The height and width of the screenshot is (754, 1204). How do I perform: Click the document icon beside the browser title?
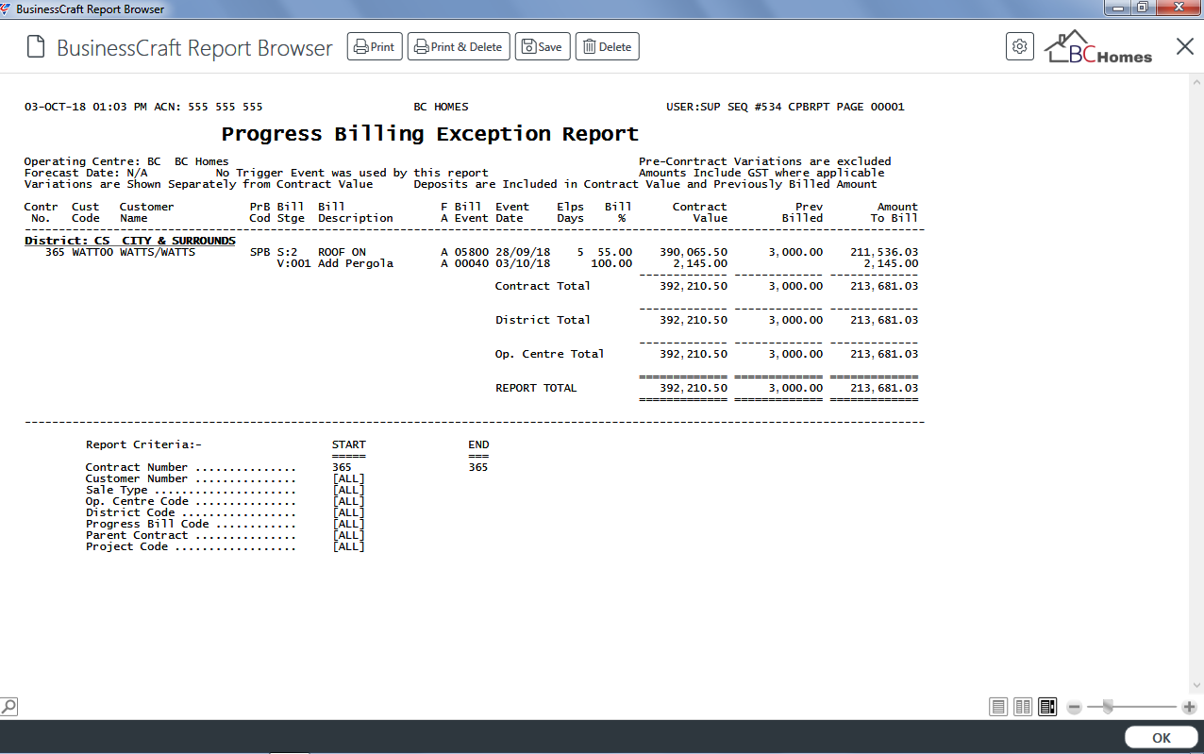tap(36, 46)
